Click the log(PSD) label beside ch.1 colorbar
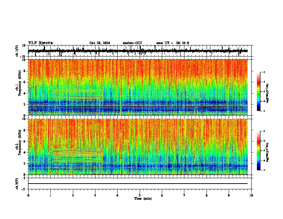The width and height of the screenshot is (283, 219). click(267, 93)
